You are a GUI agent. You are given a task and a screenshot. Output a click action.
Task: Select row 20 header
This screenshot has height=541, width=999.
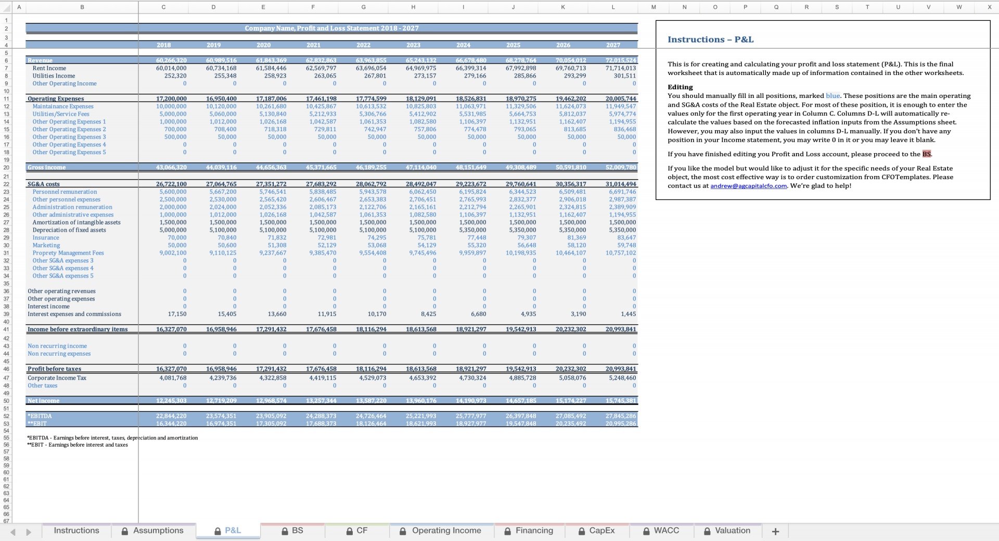coord(6,167)
